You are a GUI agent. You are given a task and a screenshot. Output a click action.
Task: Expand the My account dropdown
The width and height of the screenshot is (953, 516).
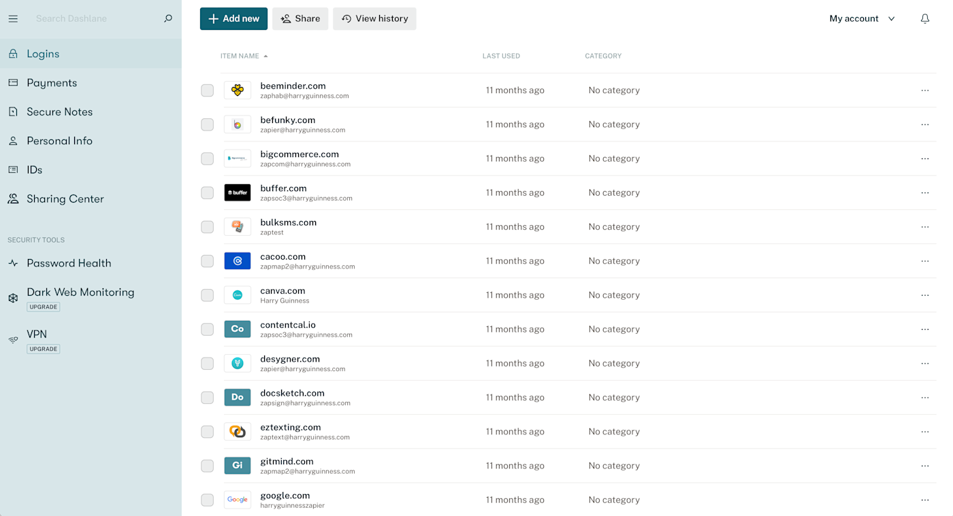click(862, 18)
